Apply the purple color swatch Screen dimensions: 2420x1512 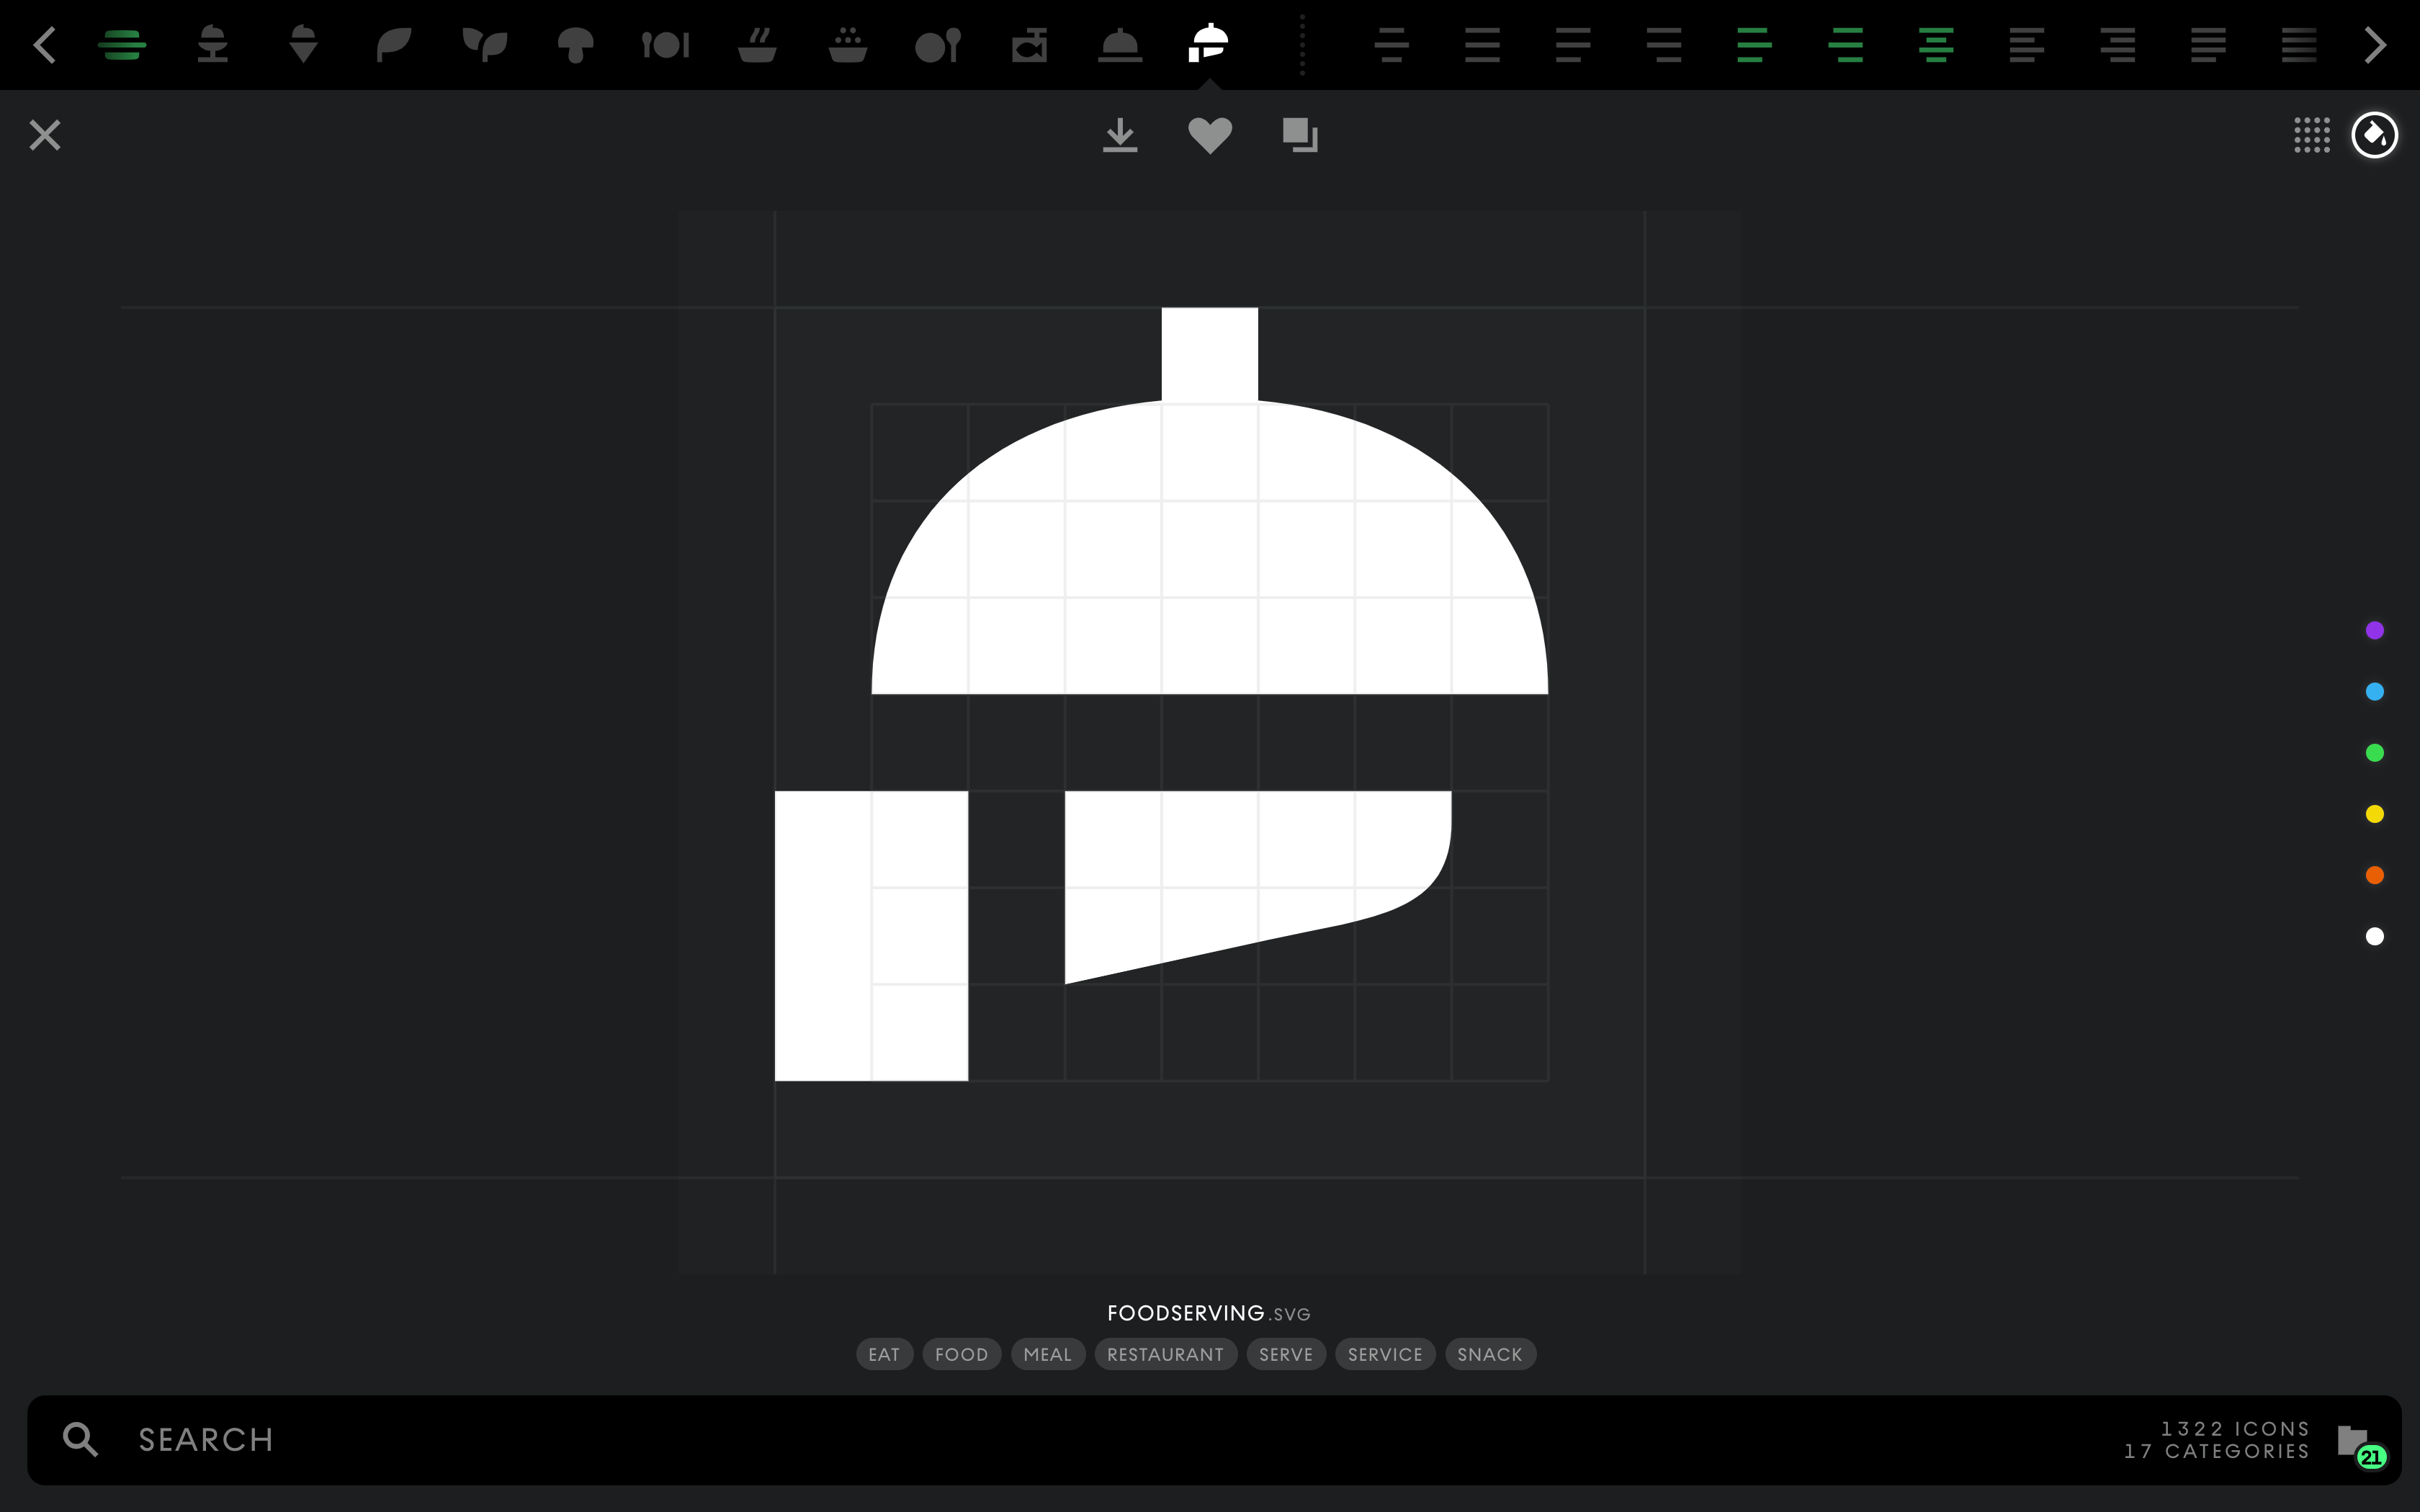pyautogui.click(x=2374, y=630)
